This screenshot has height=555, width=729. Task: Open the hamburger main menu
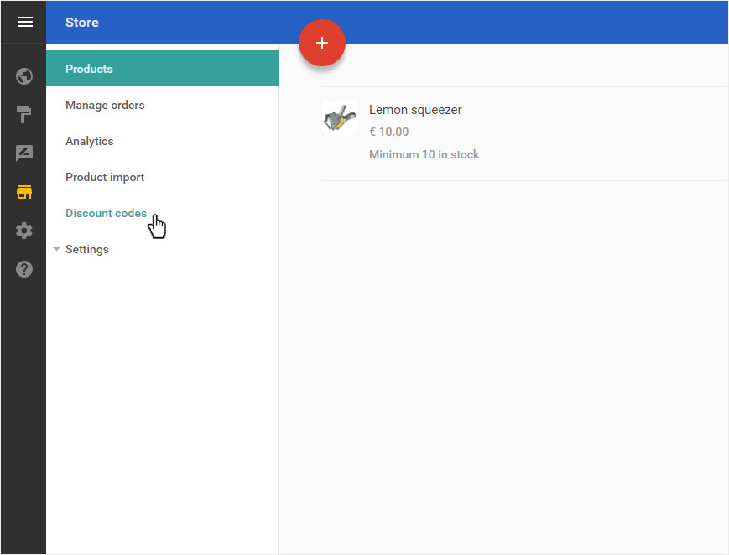[24, 22]
